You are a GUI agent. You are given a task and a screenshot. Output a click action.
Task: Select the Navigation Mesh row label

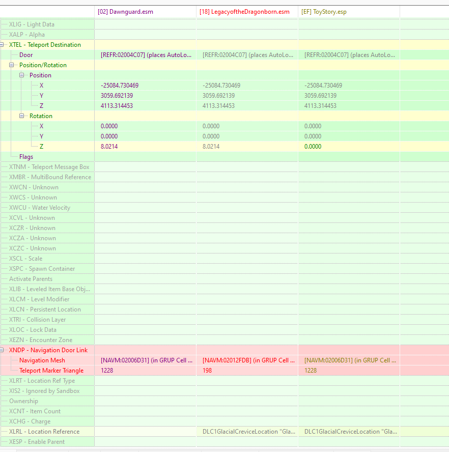click(x=42, y=360)
